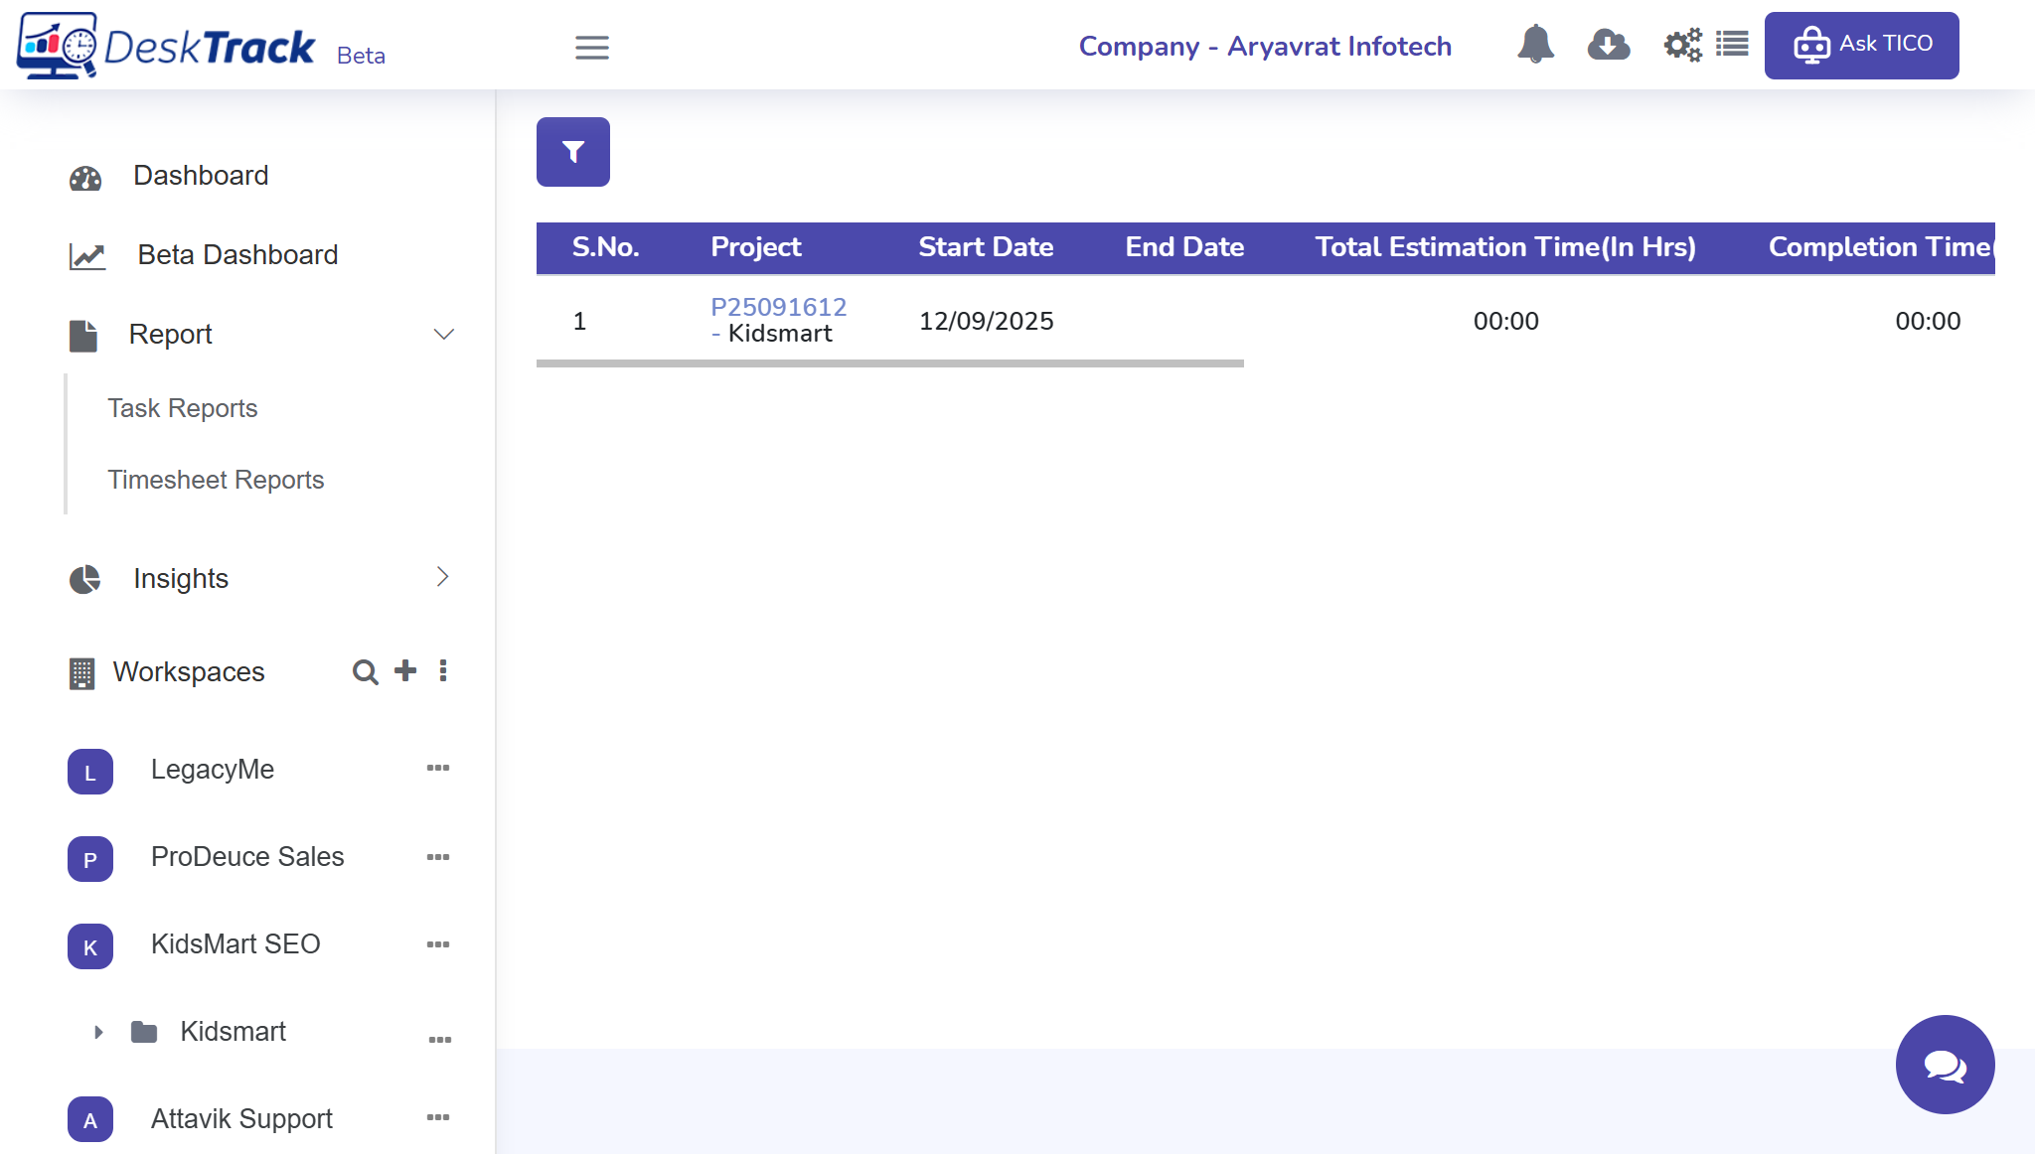The image size is (2035, 1154).
Task: Open Timesheet Reports in sidebar
Action: click(216, 480)
